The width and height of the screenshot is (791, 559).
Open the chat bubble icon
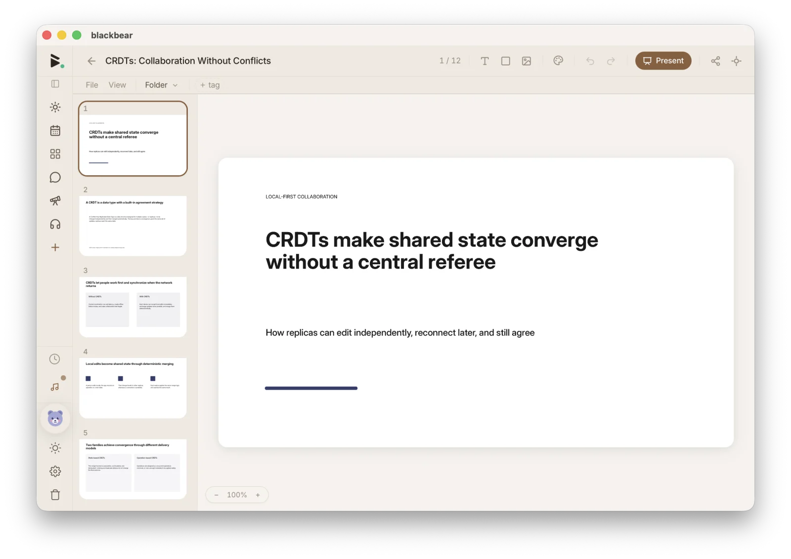[x=55, y=177]
